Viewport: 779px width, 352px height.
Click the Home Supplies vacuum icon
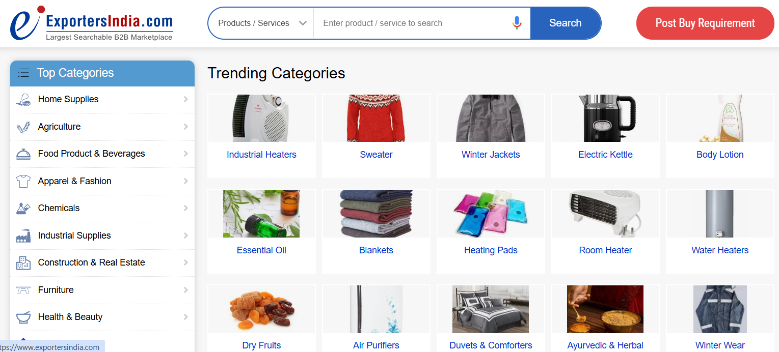pos(23,100)
